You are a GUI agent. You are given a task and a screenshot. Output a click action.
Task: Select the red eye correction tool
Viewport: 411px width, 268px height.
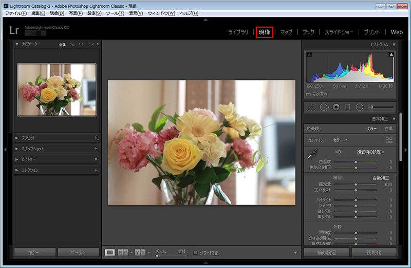tap(336, 107)
